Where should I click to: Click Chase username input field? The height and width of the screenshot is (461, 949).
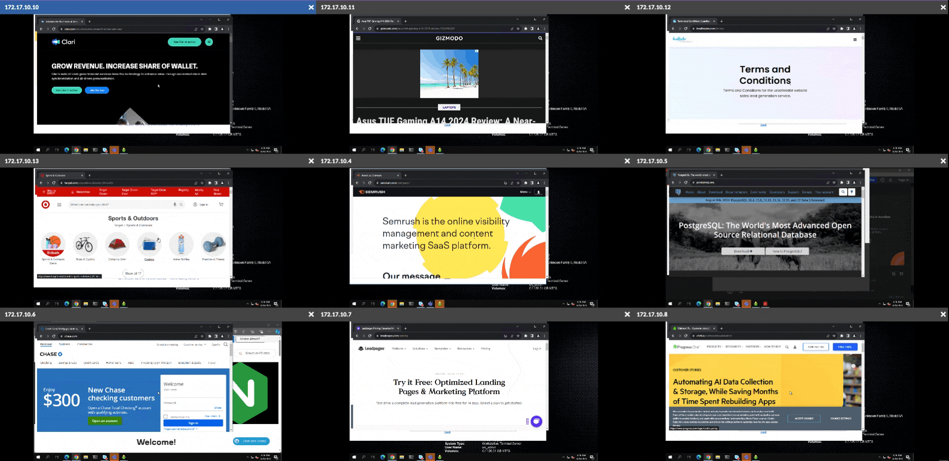193,393
